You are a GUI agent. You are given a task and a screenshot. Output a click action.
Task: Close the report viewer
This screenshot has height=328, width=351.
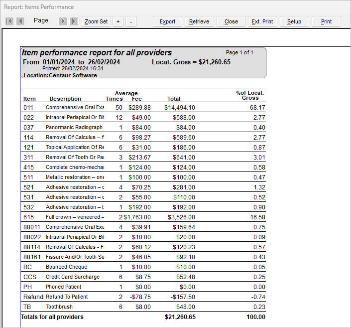[231, 21]
